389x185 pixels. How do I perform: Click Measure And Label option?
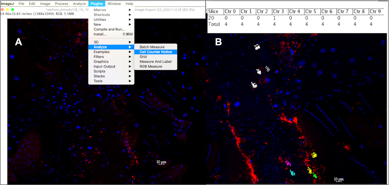155,62
